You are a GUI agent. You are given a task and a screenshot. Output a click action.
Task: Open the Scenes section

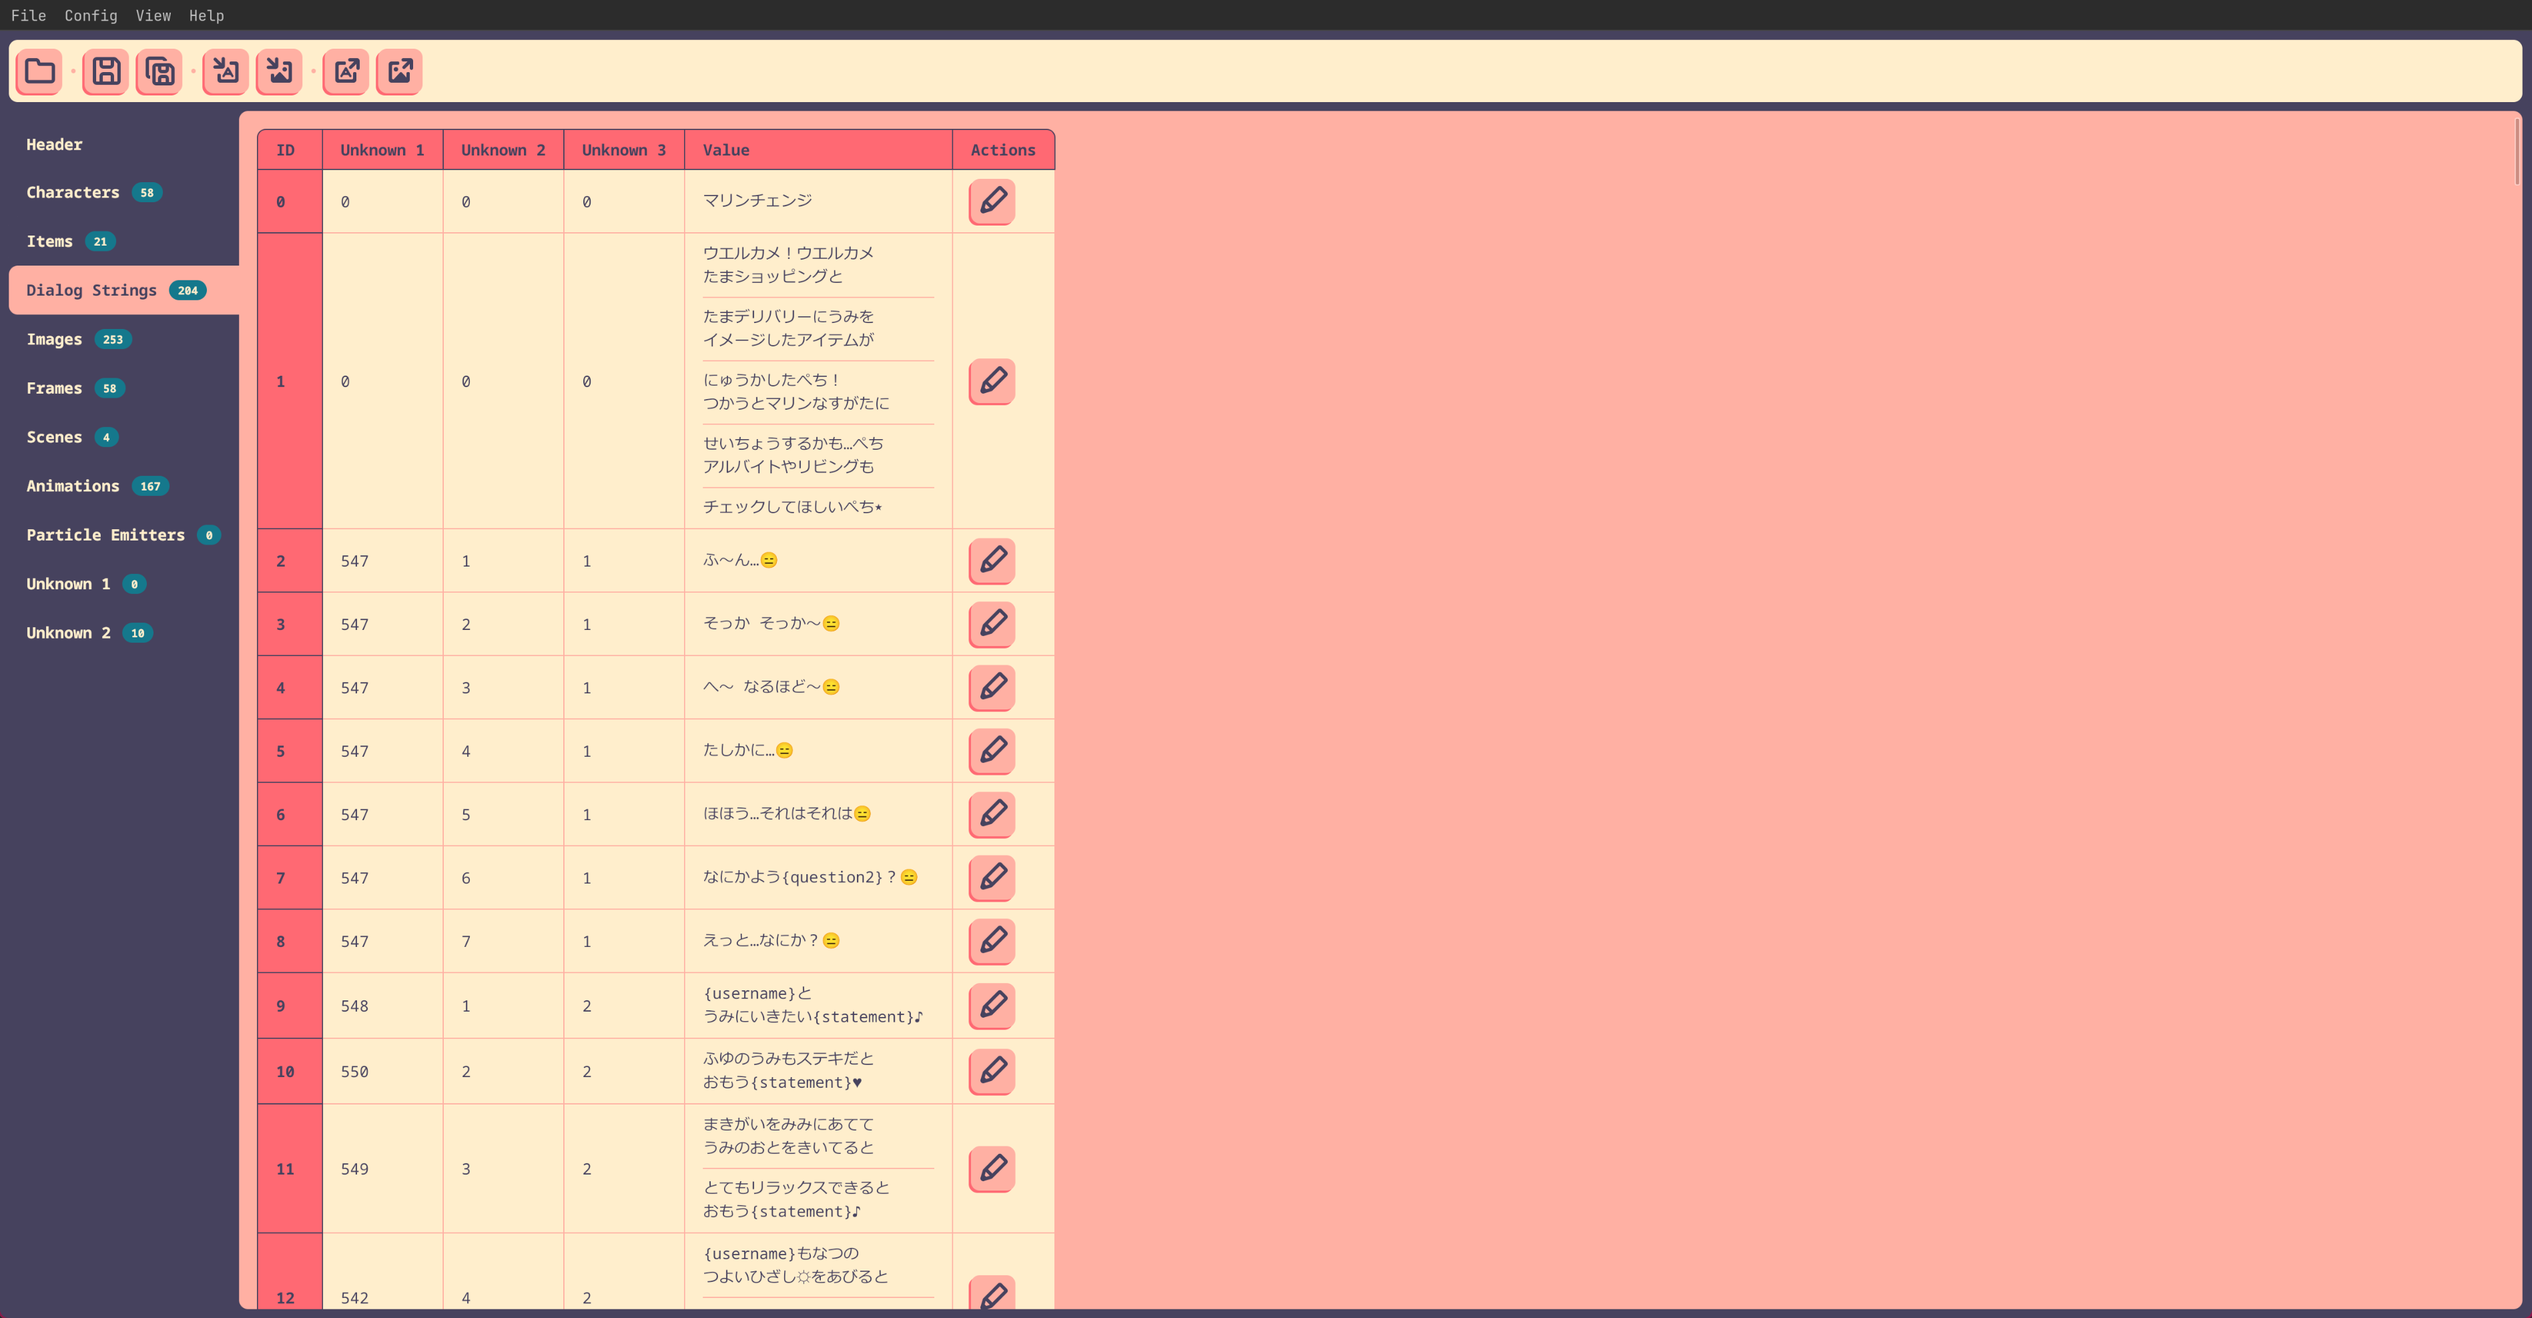pos(124,437)
